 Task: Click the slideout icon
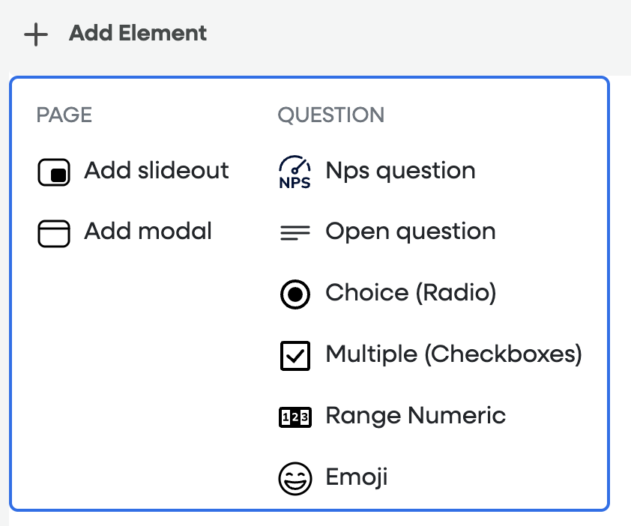point(54,172)
